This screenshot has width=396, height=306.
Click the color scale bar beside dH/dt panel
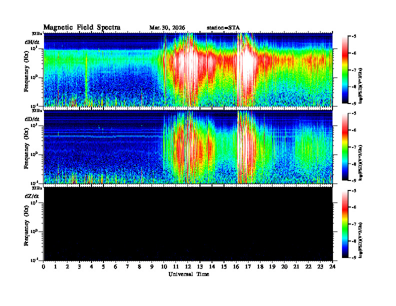point(345,70)
